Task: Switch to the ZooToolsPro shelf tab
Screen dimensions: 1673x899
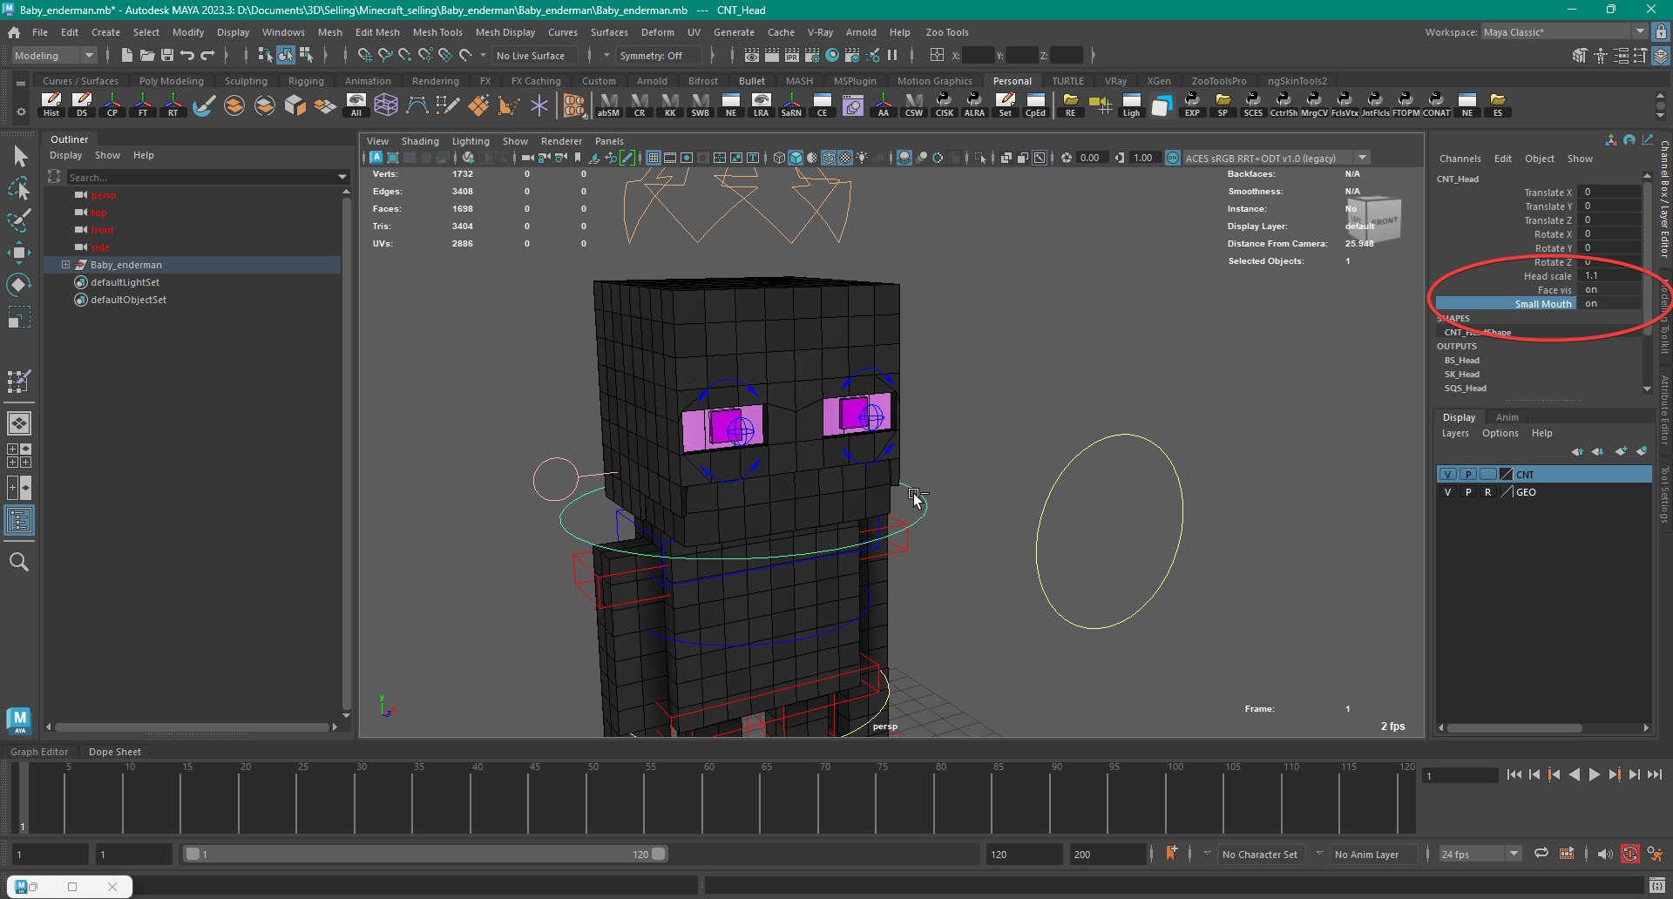Action: tap(1218, 81)
